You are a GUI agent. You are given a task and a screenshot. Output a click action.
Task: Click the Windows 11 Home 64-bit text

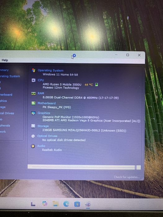60,74
